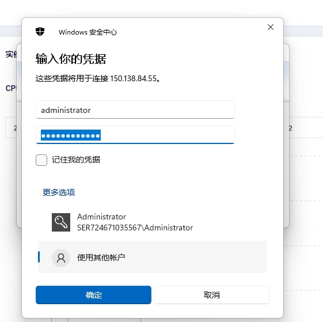
Task: Enable the 记住我的凭据 checkbox
Action: (41, 160)
